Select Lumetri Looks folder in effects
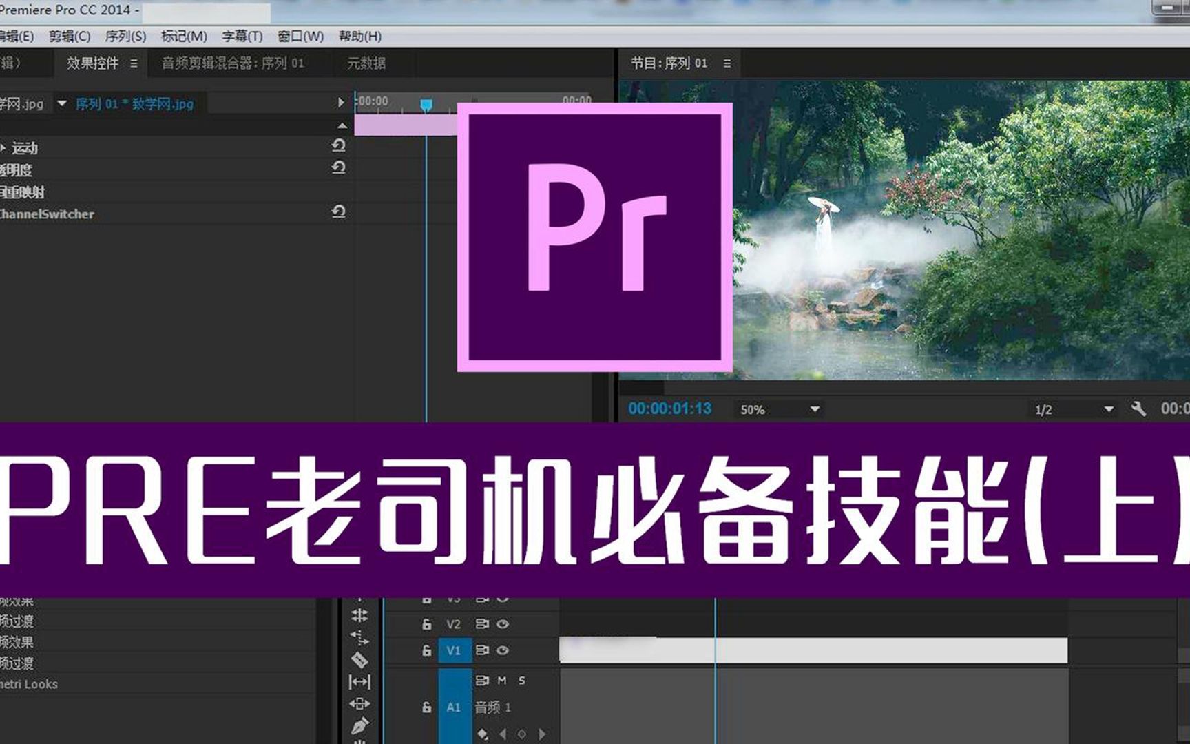Viewport: 1190px width, 744px height. coord(29,684)
